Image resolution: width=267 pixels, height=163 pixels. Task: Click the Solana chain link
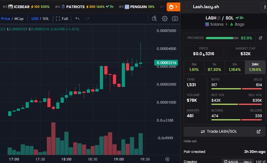pos(214,24)
